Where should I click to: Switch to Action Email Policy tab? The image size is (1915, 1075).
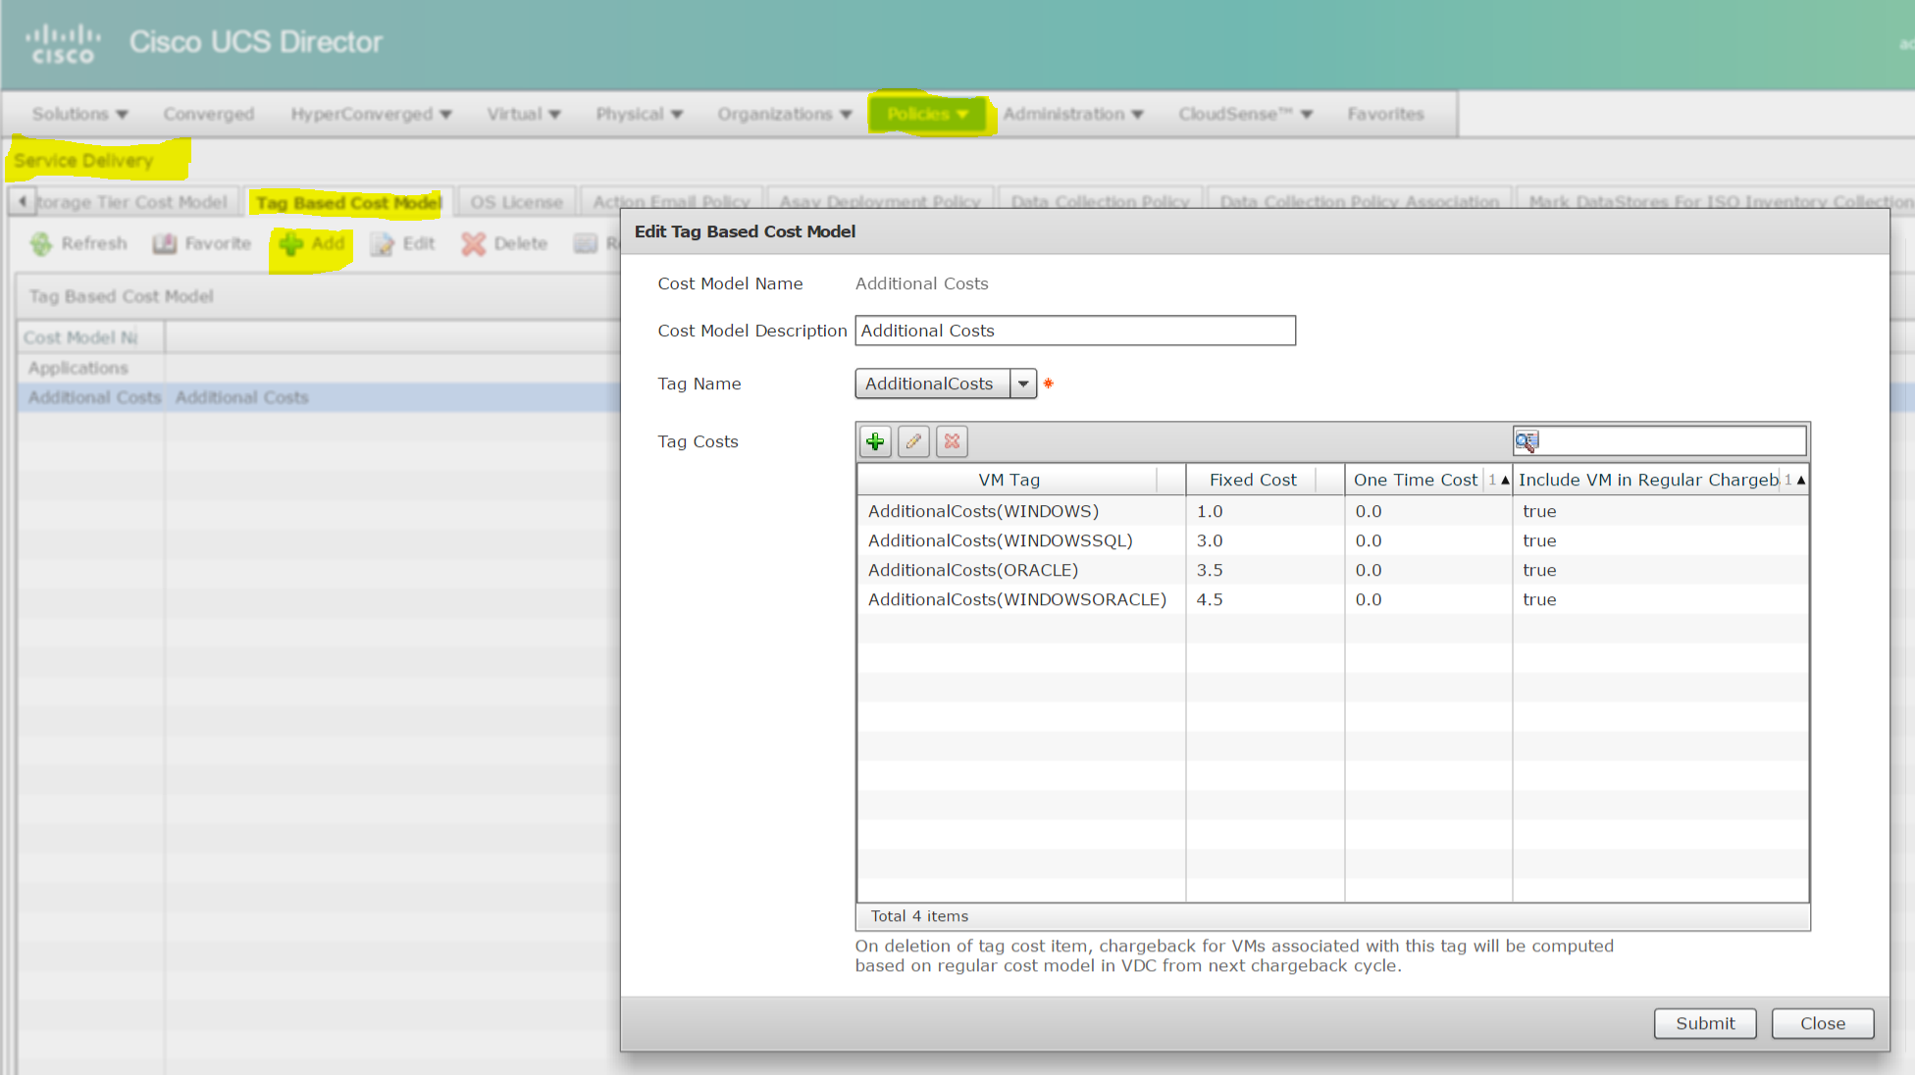click(671, 202)
